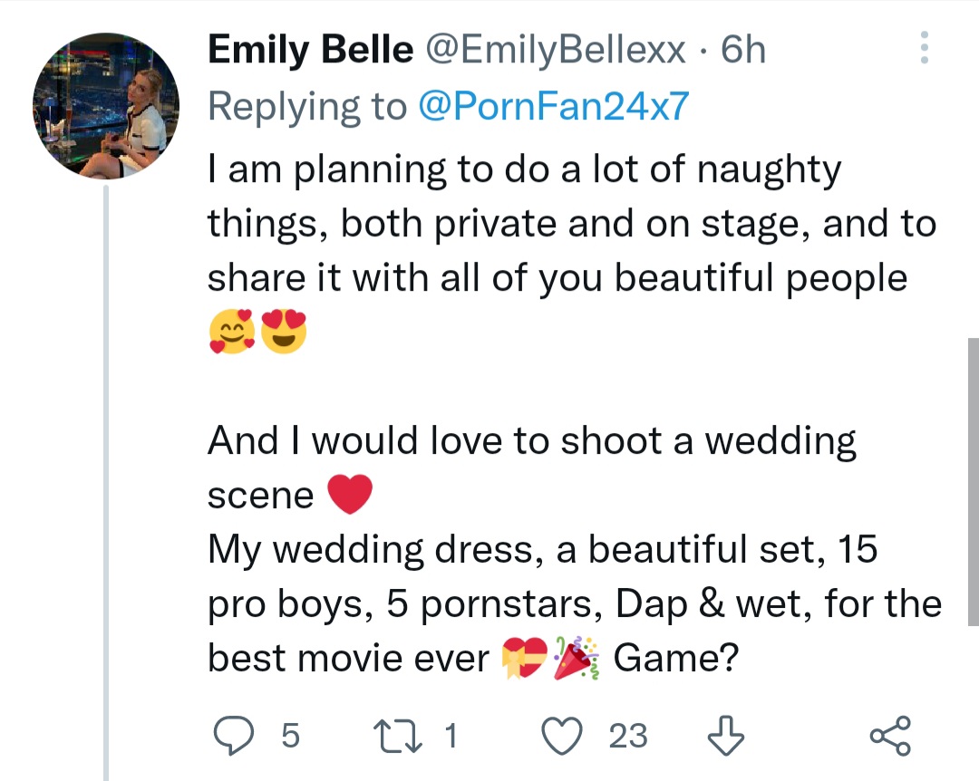Viewport: 979px width, 781px height.
Task: Click the reply speech bubble icon
Action: (236, 736)
